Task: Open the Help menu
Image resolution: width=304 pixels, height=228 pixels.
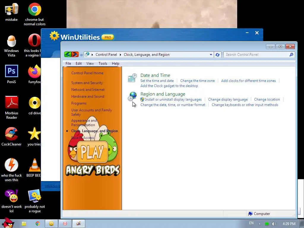Action: point(115,64)
